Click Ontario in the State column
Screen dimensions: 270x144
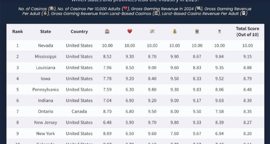pos(45,112)
